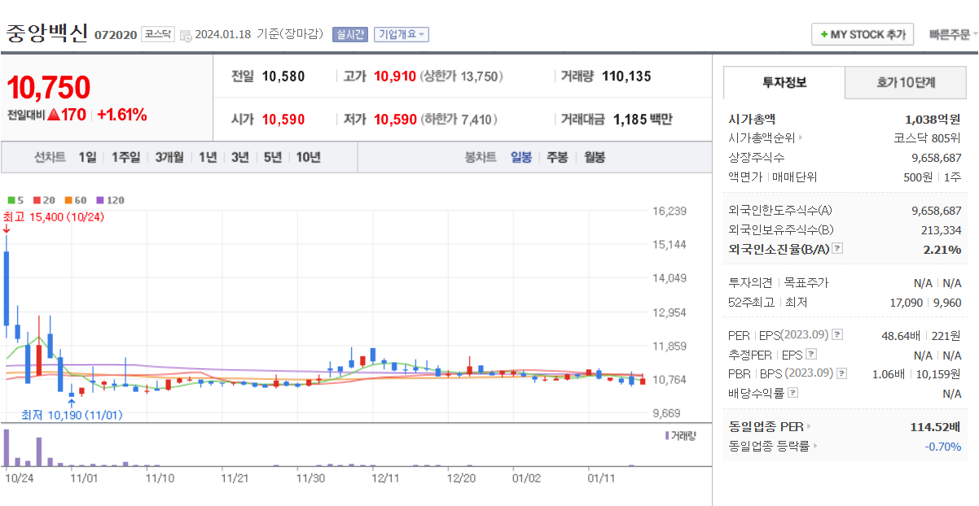
Task: Click orange 60-day moving average legend
Action: point(75,199)
